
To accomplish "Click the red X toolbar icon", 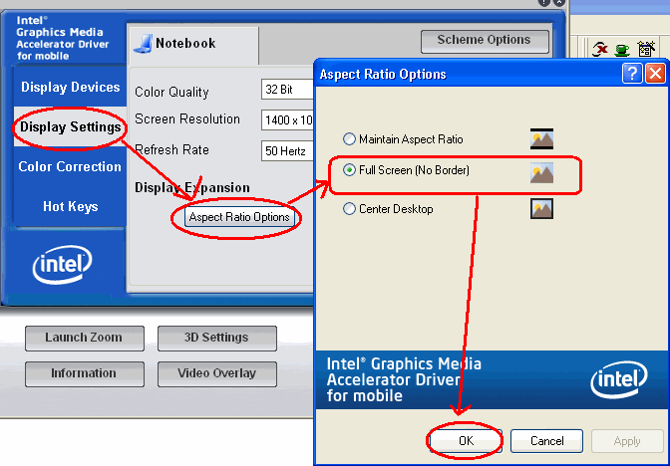I will 600,48.
